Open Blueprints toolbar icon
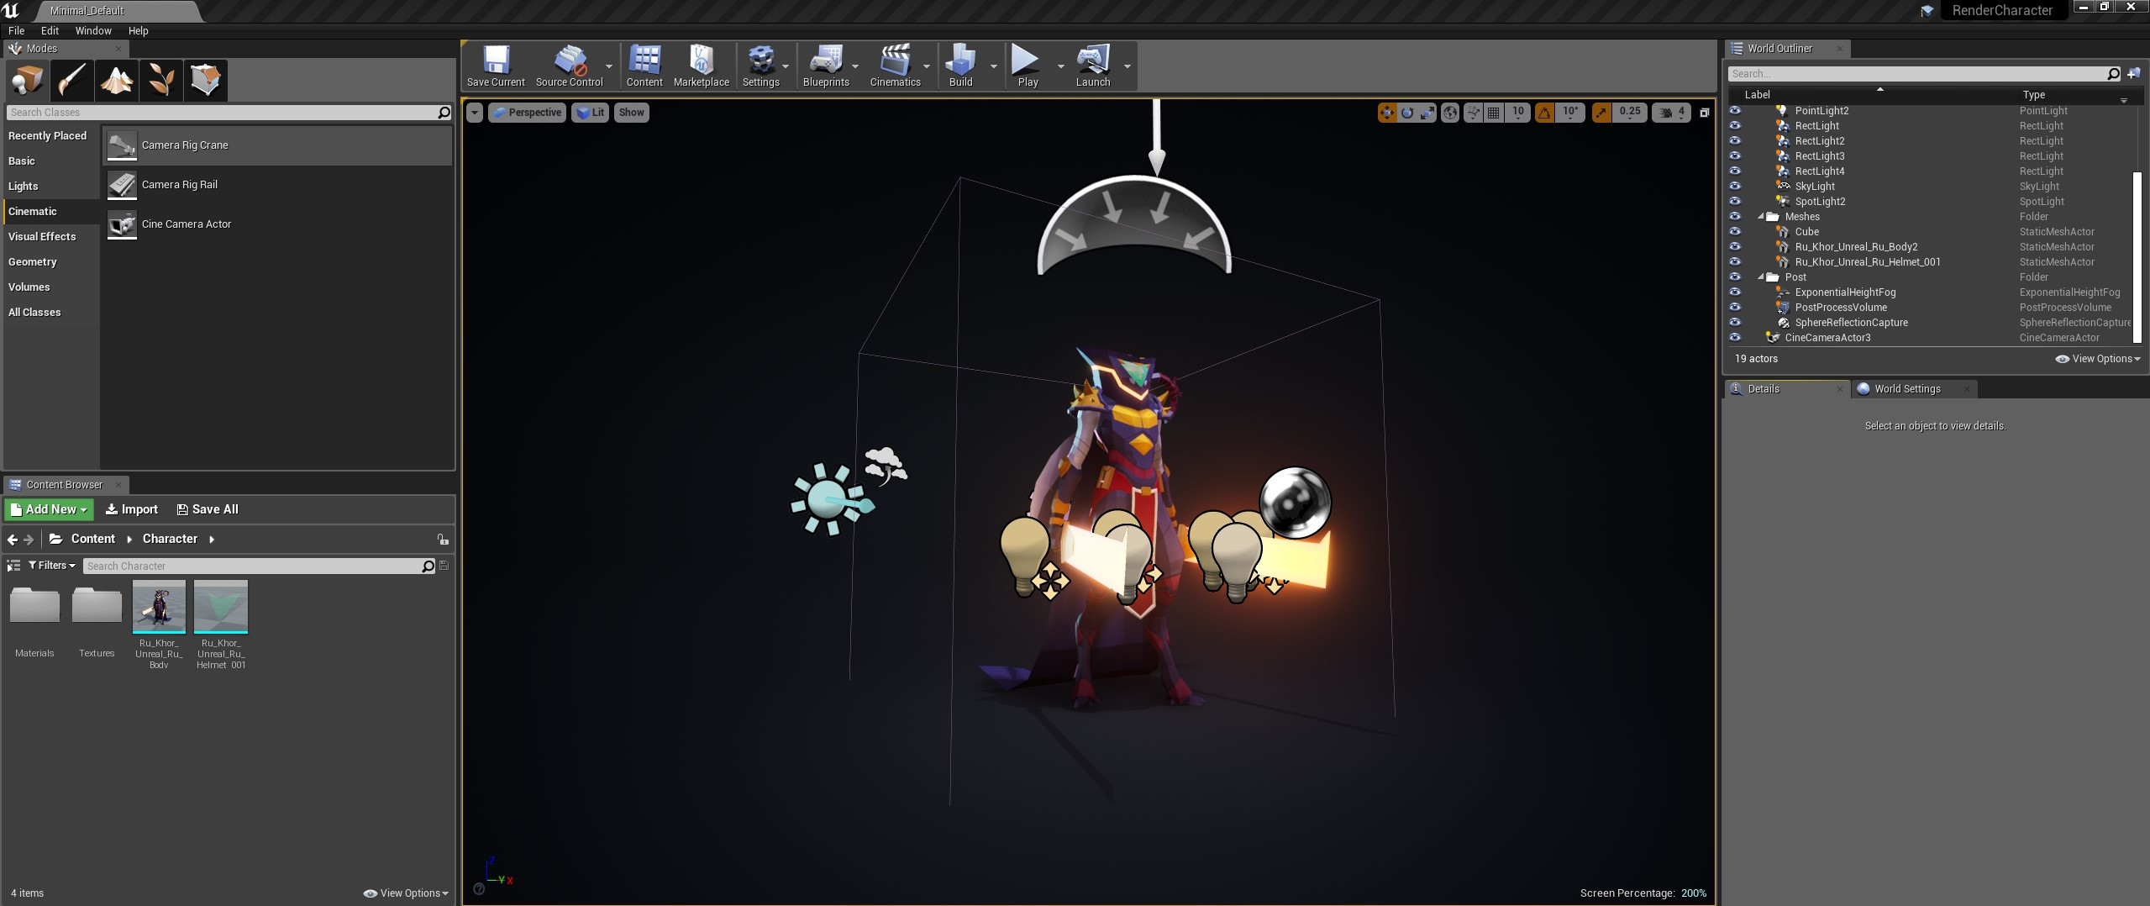2150x906 pixels. pyautogui.click(x=826, y=66)
